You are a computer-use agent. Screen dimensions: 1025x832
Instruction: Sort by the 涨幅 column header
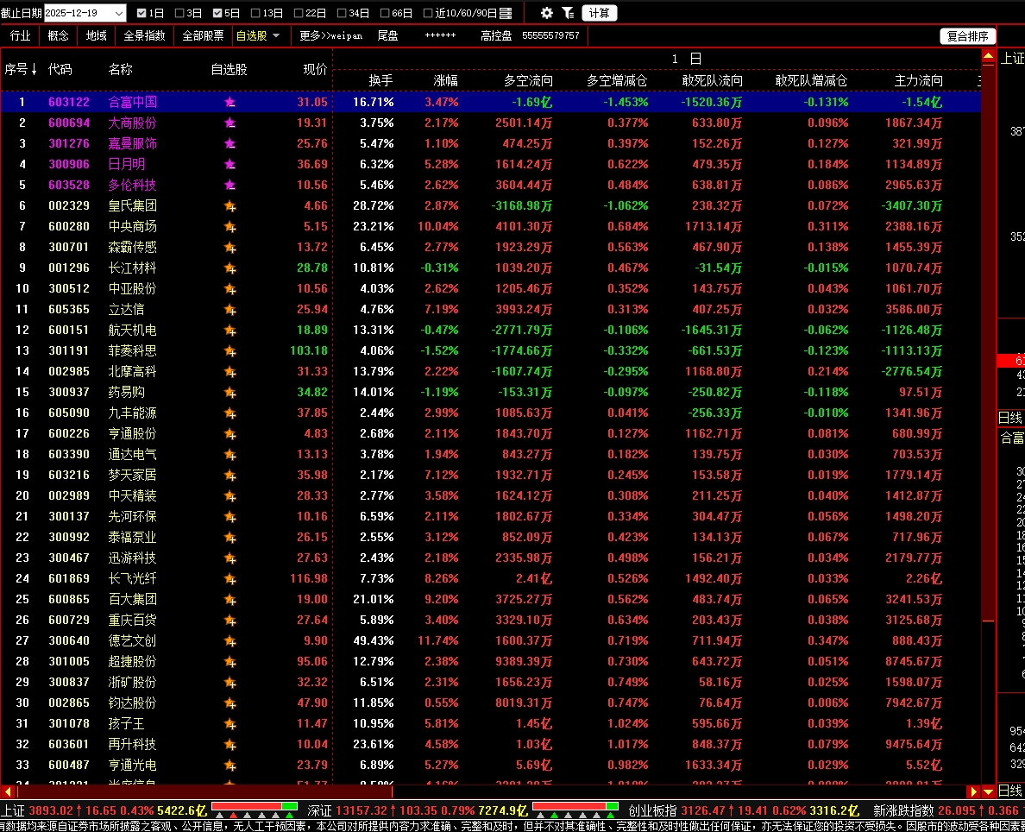pos(446,80)
